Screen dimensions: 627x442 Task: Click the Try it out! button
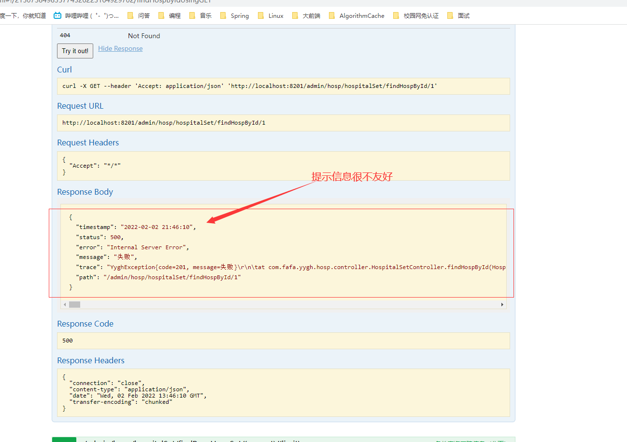coord(75,51)
